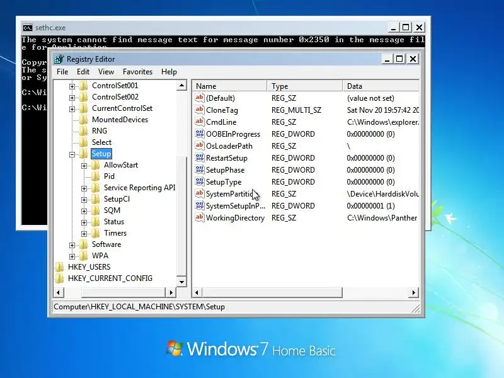This screenshot has height=378, width=504.
Task: Click the SystemPartition value name
Action: click(x=229, y=194)
